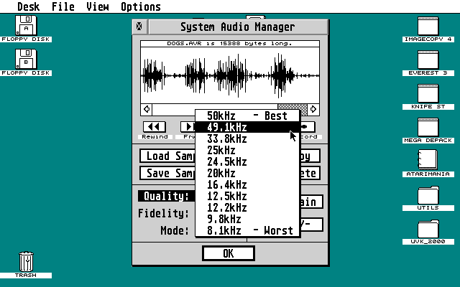
Task: Choose 8.1kHz - Worst quality
Action: 247,230
